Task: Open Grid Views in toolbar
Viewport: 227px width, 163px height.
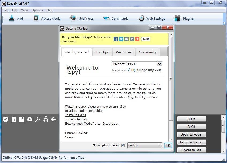Action: [82, 18]
